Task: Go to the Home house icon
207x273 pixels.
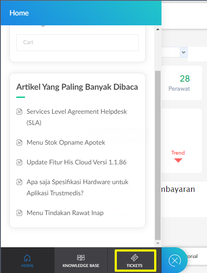Action: tap(27, 258)
